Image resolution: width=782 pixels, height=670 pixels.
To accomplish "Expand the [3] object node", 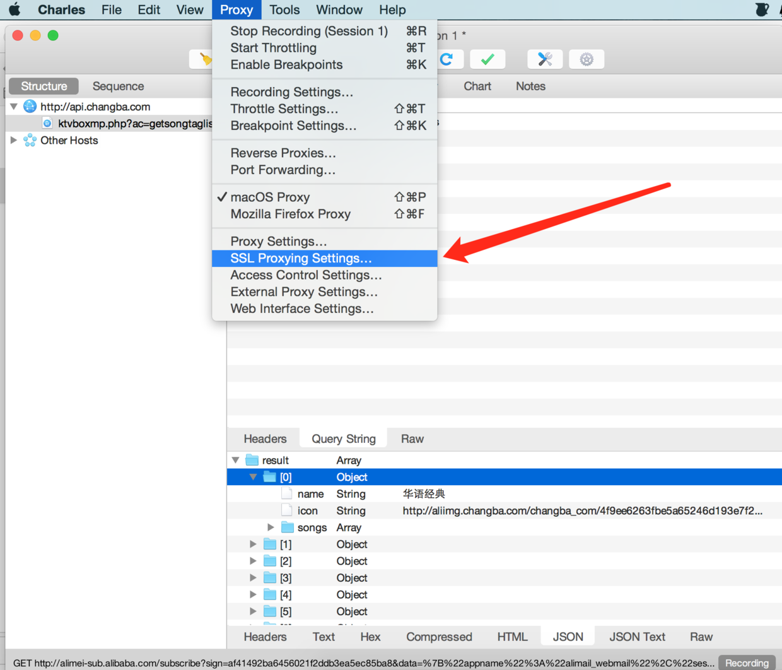I will pyautogui.click(x=253, y=577).
